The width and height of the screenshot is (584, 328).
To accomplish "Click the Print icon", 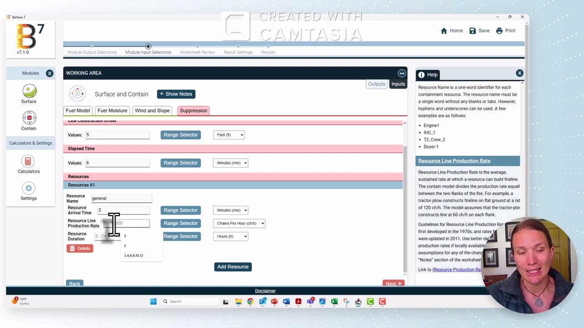I will pos(500,31).
